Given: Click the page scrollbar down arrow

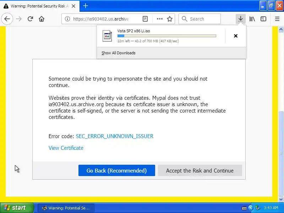Looking at the screenshot, I should (x=281, y=200).
